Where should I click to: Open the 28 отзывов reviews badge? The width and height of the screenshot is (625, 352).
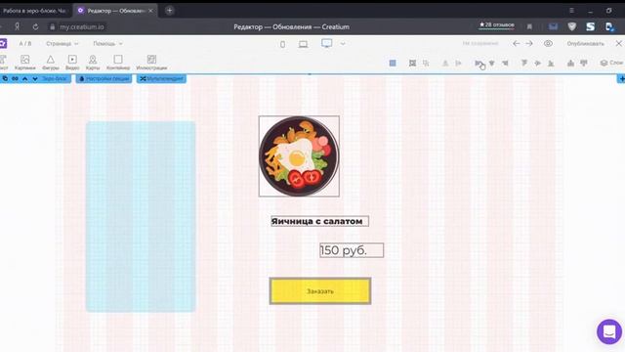point(497,25)
